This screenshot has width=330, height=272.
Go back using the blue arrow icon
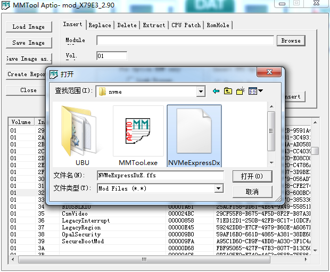pyautogui.click(x=216, y=91)
